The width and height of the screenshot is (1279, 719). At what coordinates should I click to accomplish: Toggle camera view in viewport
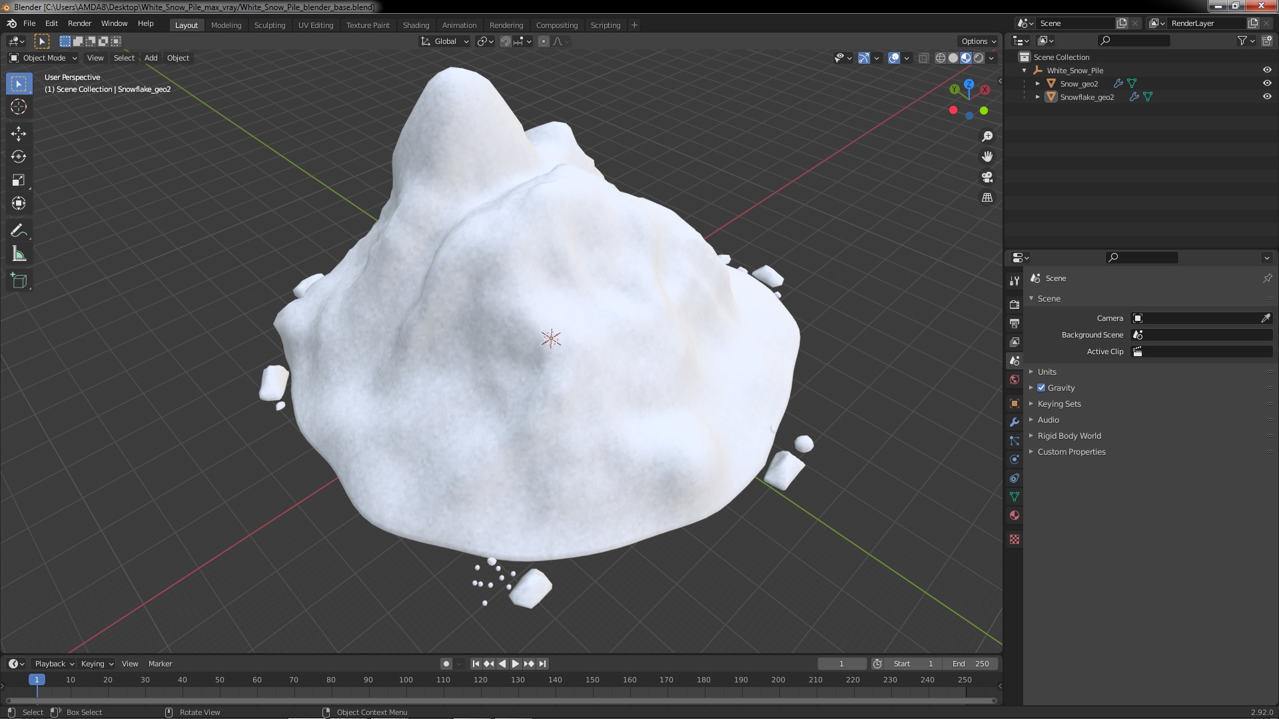(987, 178)
